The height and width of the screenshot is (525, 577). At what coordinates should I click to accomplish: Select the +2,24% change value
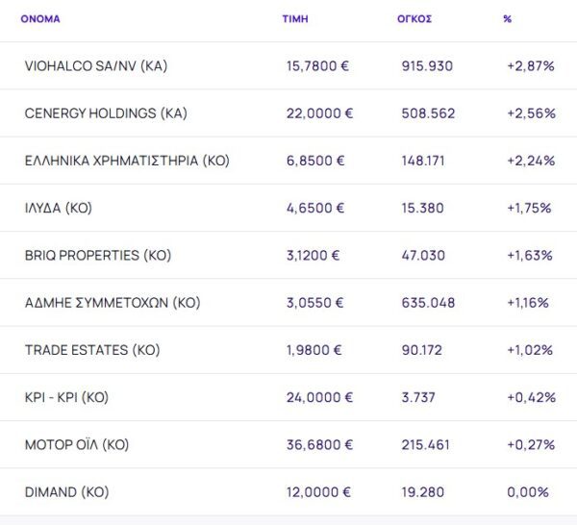530,161
